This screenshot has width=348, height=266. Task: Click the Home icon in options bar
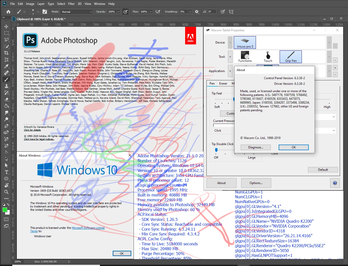[x=8, y=12]
